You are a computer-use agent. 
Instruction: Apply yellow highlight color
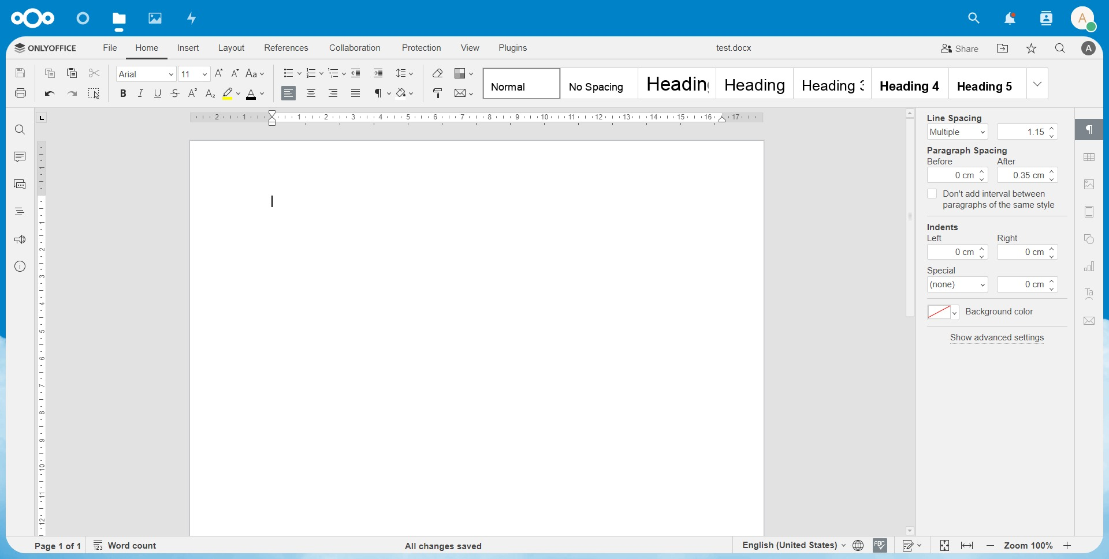tap(228, 93)
